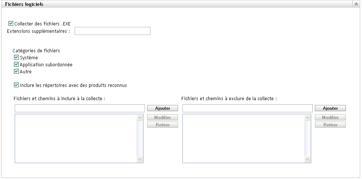Click the Fichiers logiciels panel title

[24, 4]
